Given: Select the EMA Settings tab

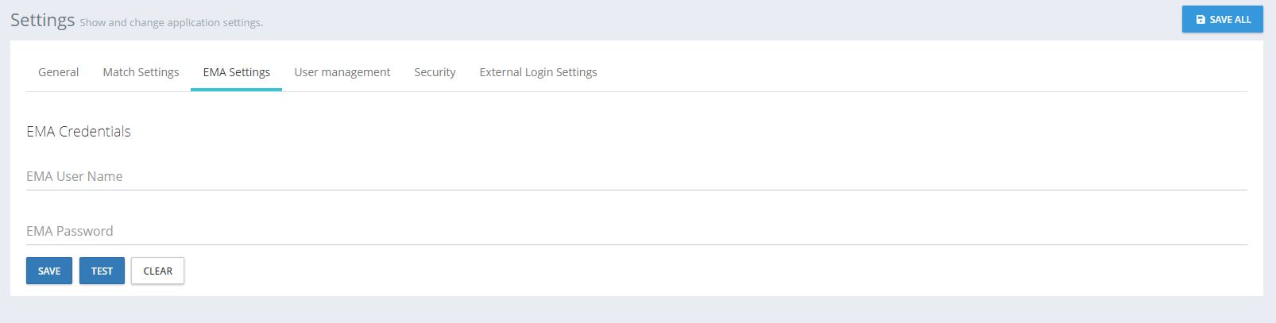Looking at the screenshot, I should click(236, 72).
